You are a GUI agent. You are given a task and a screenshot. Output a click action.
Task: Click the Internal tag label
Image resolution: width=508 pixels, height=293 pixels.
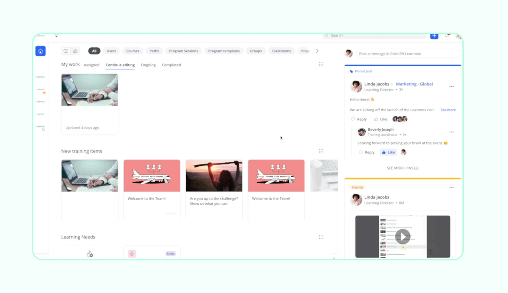[357, 187]
